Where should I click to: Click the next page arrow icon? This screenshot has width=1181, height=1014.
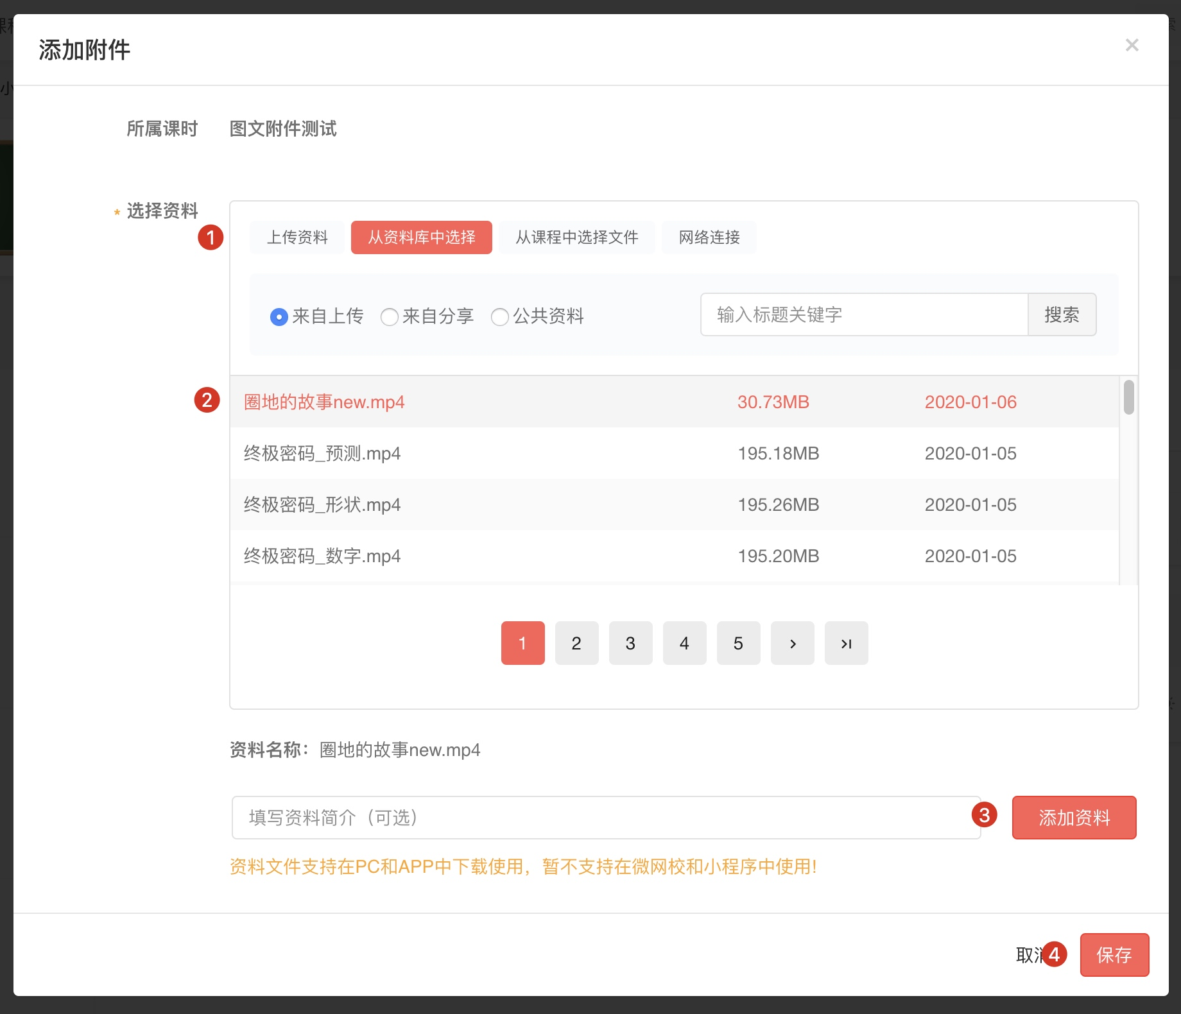pos(793,643)
